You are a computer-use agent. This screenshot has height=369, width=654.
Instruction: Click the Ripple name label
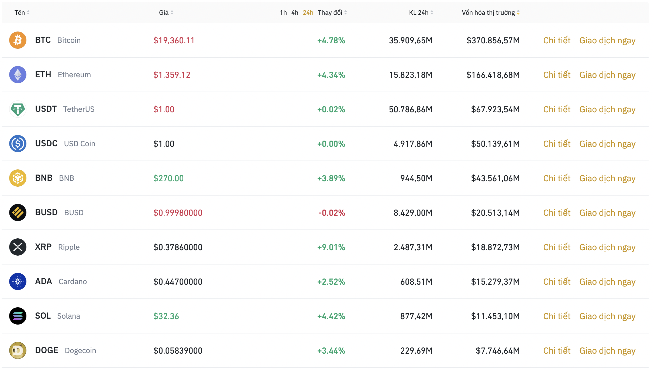(69, 248)
